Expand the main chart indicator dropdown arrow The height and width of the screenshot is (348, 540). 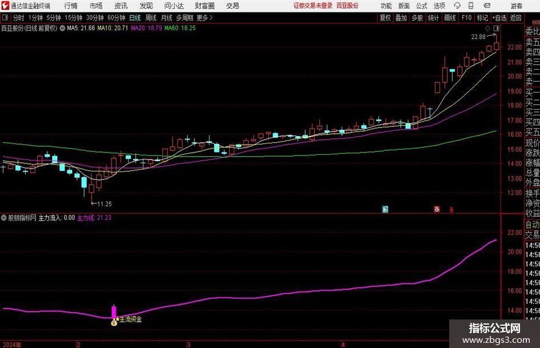(62, 28)
